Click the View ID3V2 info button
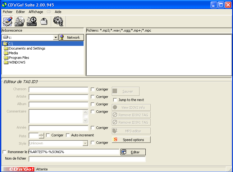Screen dimensions: 233x172 [x=131, y=107]
